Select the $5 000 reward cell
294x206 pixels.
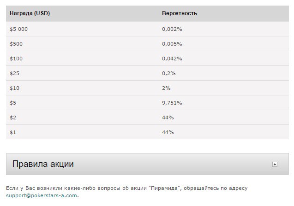click(19, 29)
